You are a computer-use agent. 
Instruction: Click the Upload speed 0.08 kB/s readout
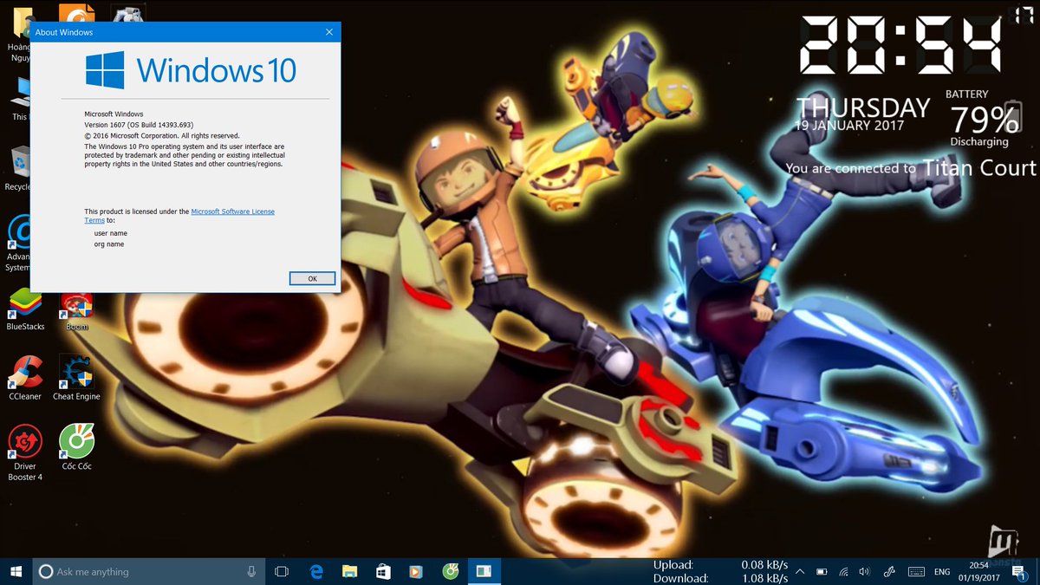click(720, 565)
